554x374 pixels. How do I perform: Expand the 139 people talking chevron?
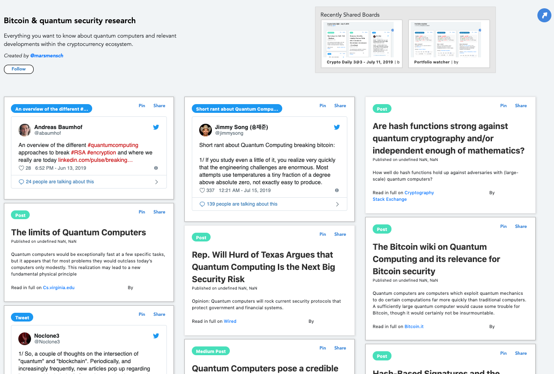point(337,204)
